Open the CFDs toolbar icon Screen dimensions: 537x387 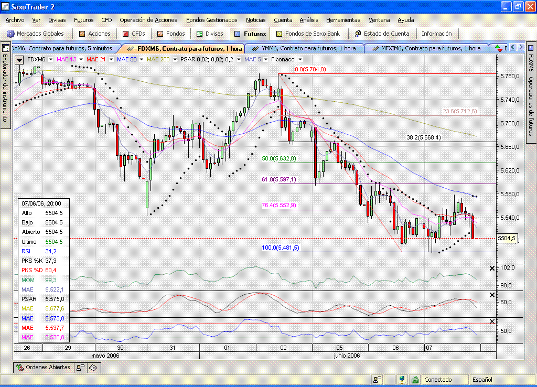coord(126,34)
